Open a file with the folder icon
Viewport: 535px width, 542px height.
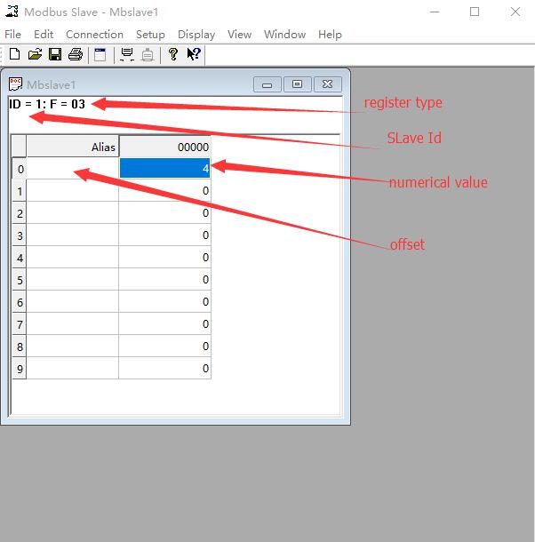pyautogui.click(x=35, y=54)
